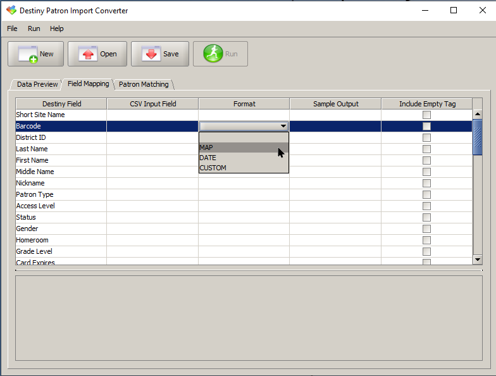Toggle Include Empty Tag for First Name
The height and width of the screenshot is (376, 496).
426,161
